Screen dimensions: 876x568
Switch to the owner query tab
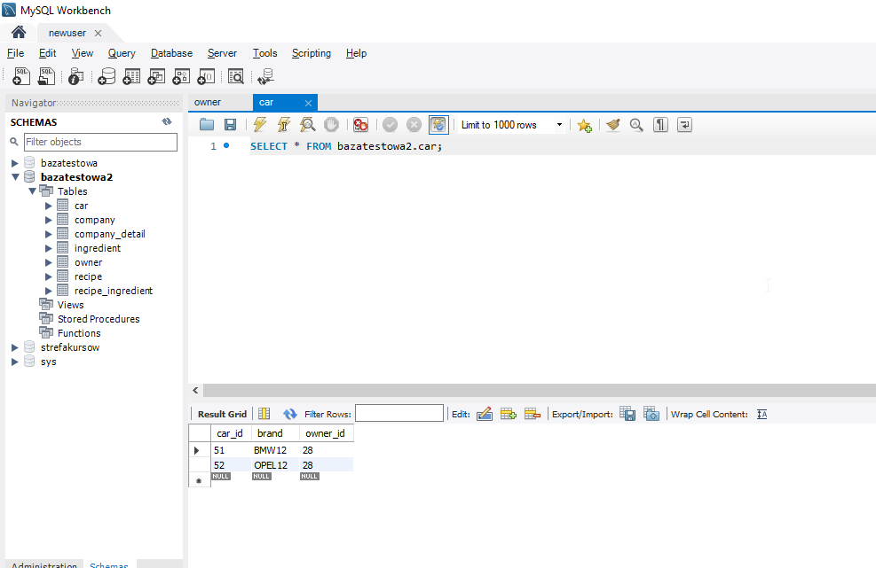(x=208, y=102)
